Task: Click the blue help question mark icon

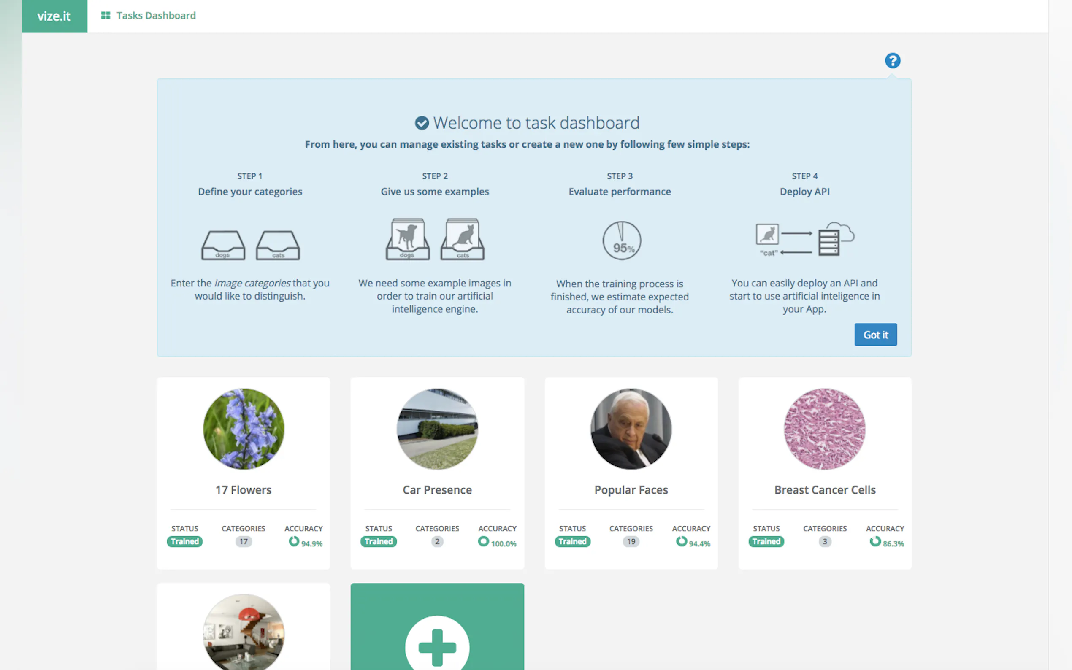Action: click(892, 61)
